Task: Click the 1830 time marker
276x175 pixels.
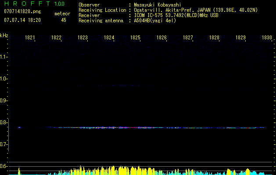Action: click(x=267, y=38)
